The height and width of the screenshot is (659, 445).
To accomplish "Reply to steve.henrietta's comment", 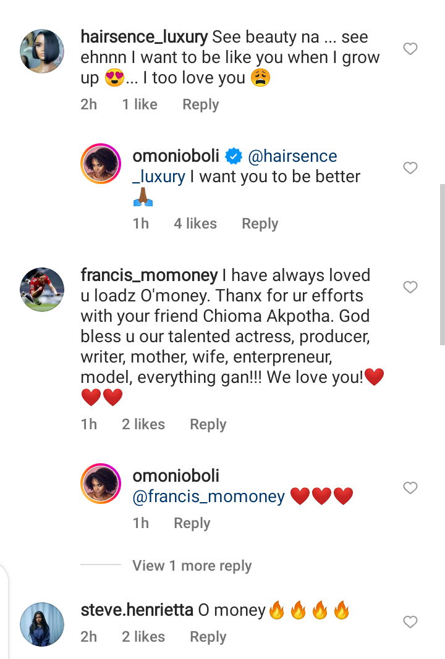I will tap(208, 637).
